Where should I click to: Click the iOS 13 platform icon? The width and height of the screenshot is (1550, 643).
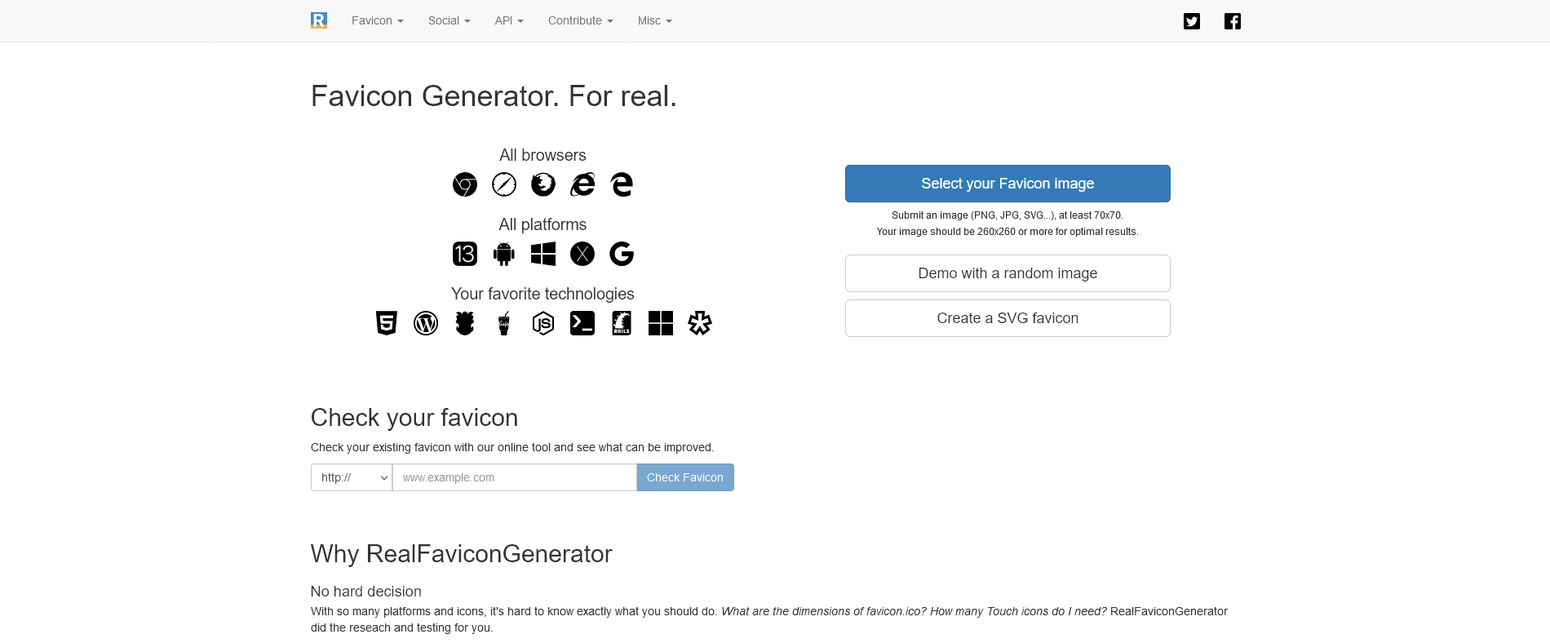coord(465,254)
